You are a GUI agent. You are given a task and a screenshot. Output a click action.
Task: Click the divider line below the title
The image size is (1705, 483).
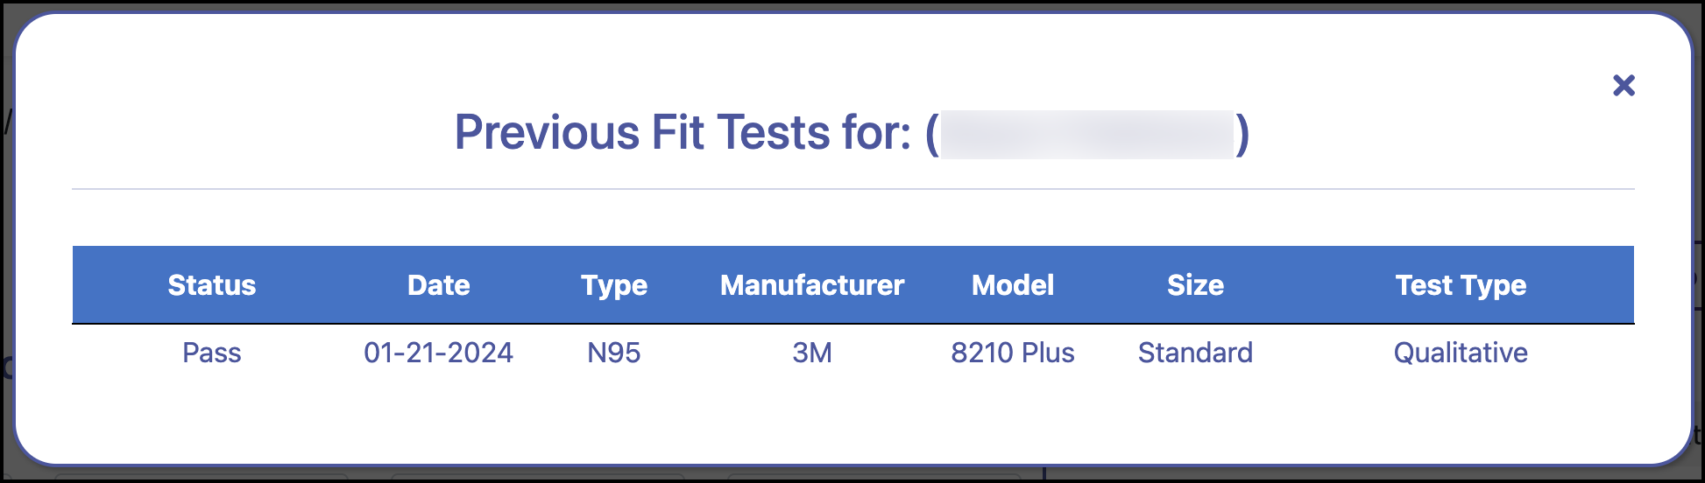point(852,189)
